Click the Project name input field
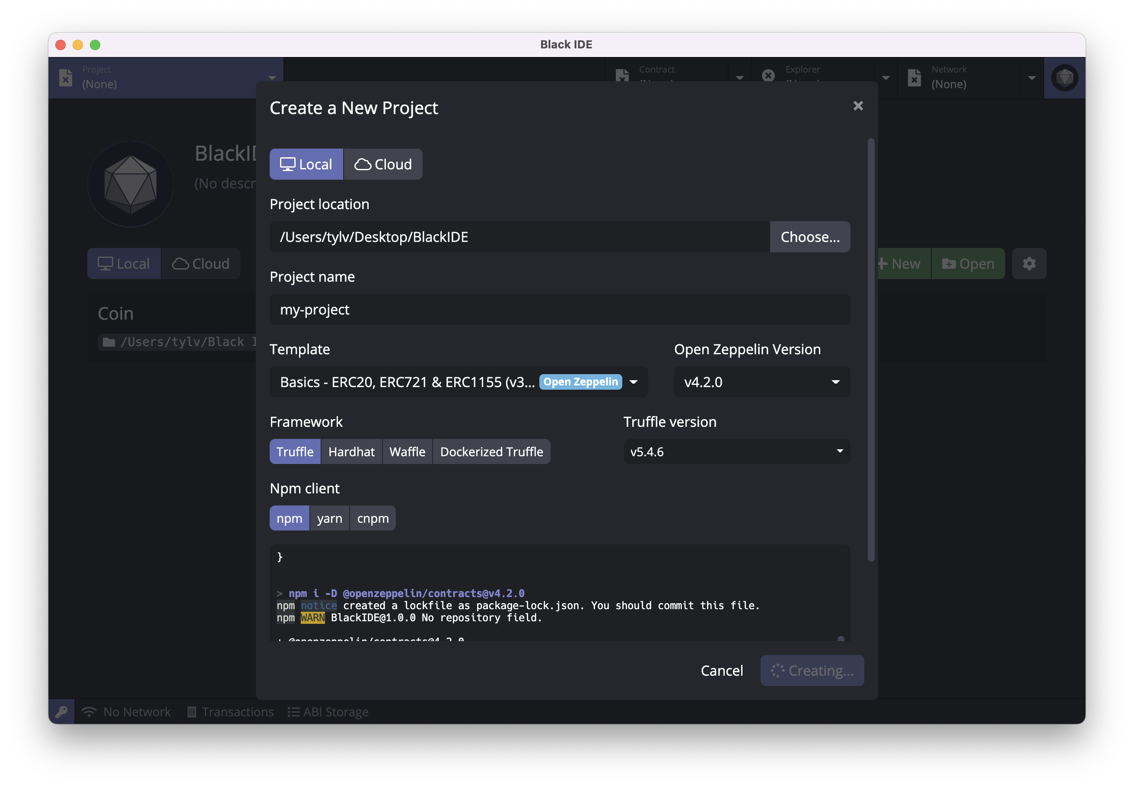The width and height of the screenshot is (1134, 788). coord(559,310)
